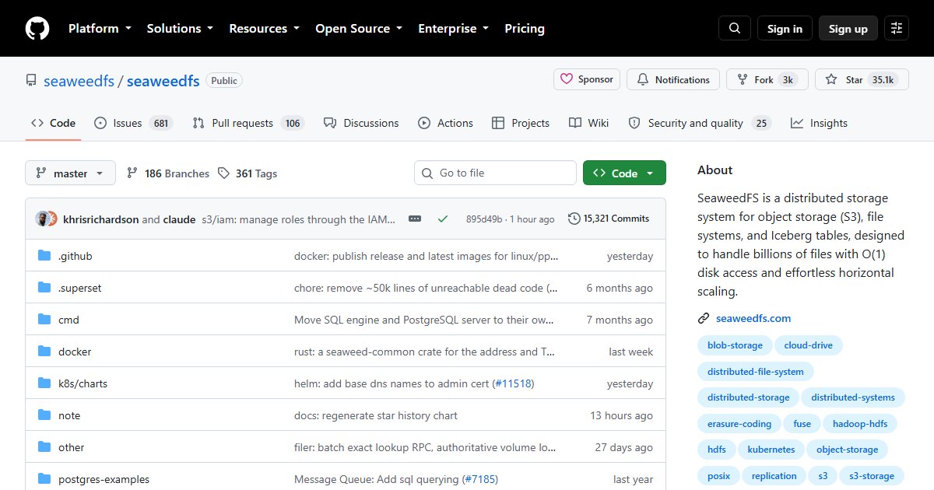Switch to the Issues tab
The image size is (934, 490).
[x=133, y=123]
